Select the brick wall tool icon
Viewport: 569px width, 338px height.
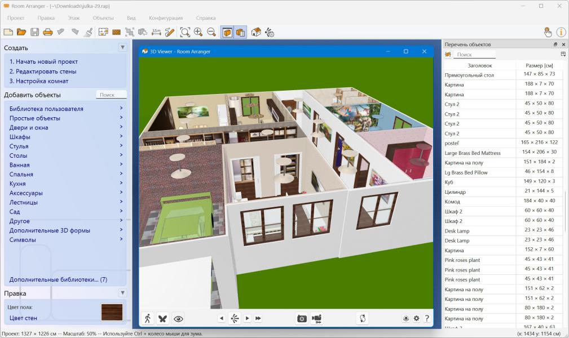117,32
